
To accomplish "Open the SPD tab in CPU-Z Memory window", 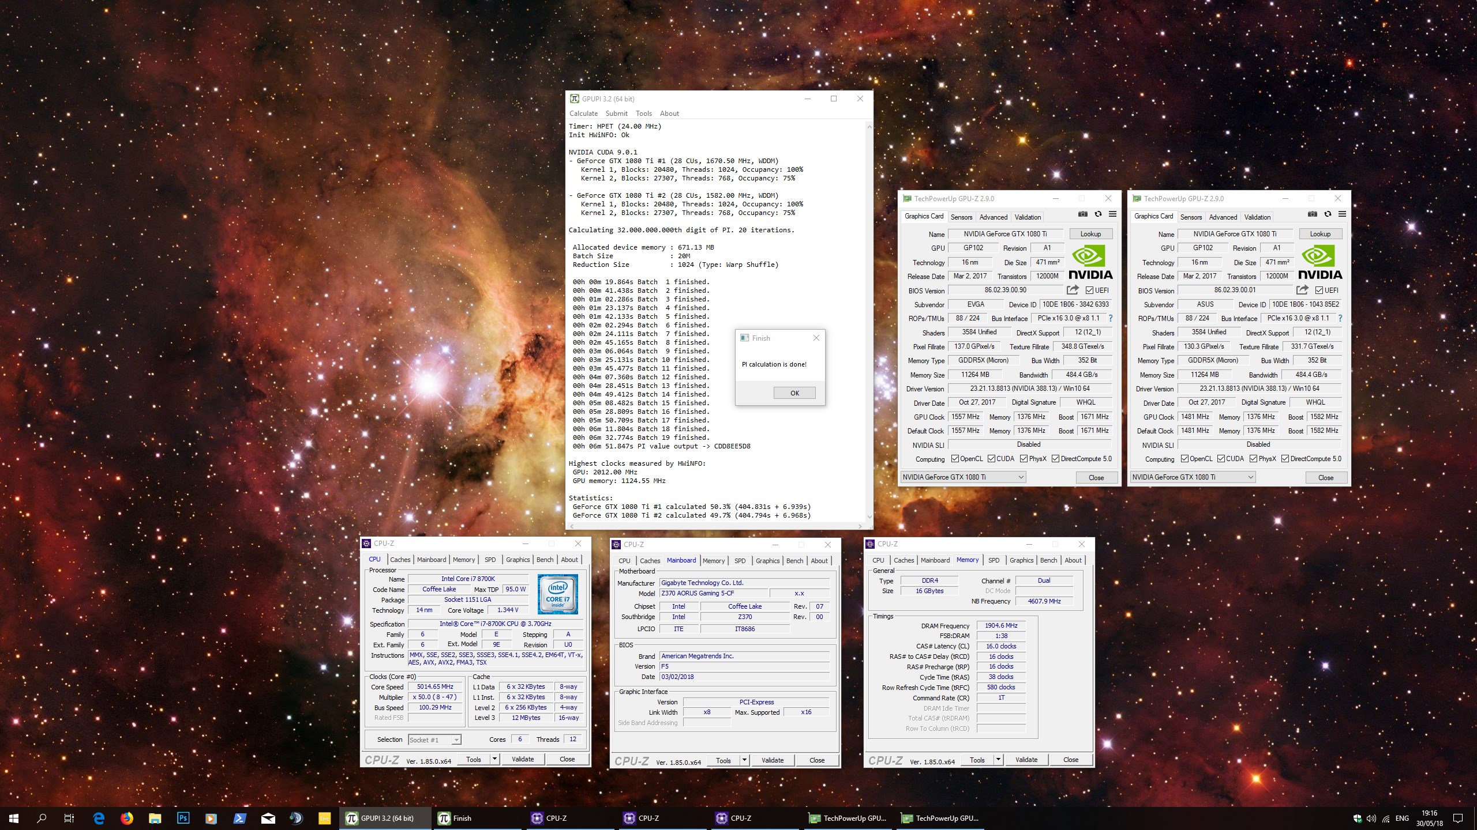I will tap(994, 560).
